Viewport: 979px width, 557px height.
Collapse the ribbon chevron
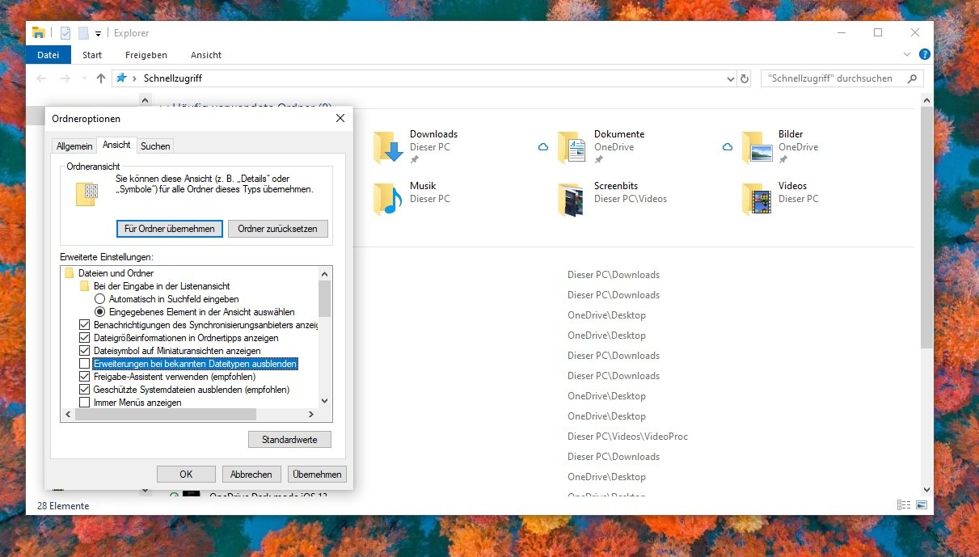(906, 54)
